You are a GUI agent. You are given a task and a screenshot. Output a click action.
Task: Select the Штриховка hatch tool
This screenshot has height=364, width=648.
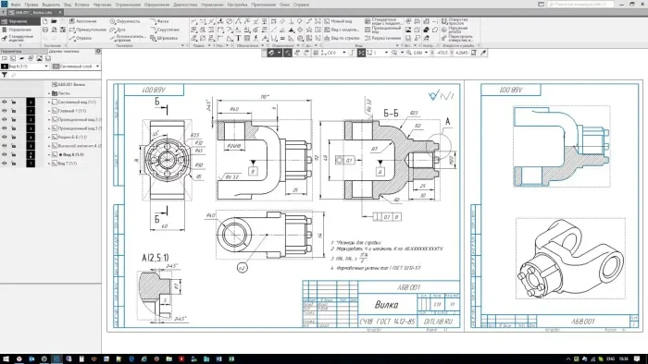point(164,38)
